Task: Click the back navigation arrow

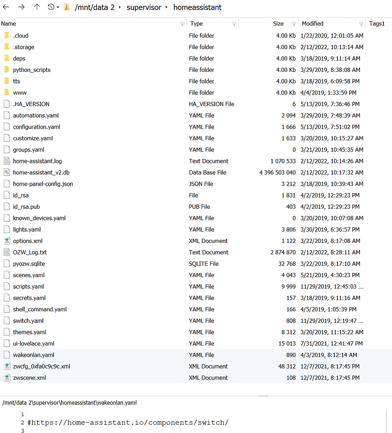Action: 7,7
